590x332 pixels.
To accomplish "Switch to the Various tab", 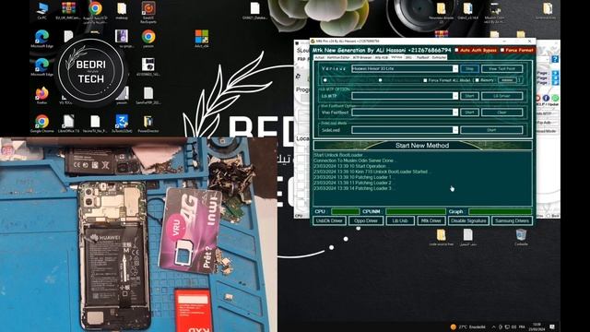I will [396, 57].
